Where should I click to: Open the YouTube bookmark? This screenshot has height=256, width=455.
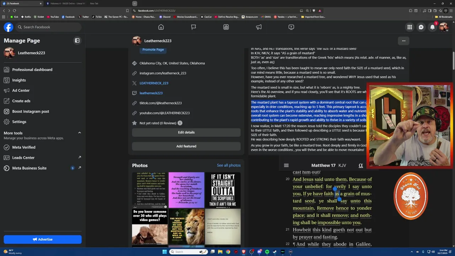pyautogui.click(x=53, y=17)
